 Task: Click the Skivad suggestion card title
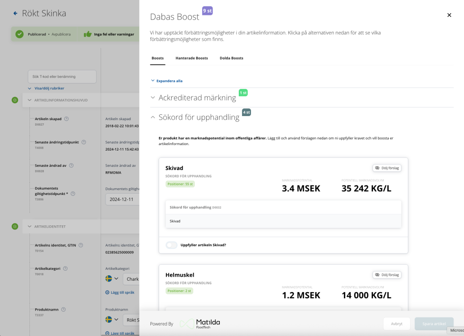tap(174, 168)
